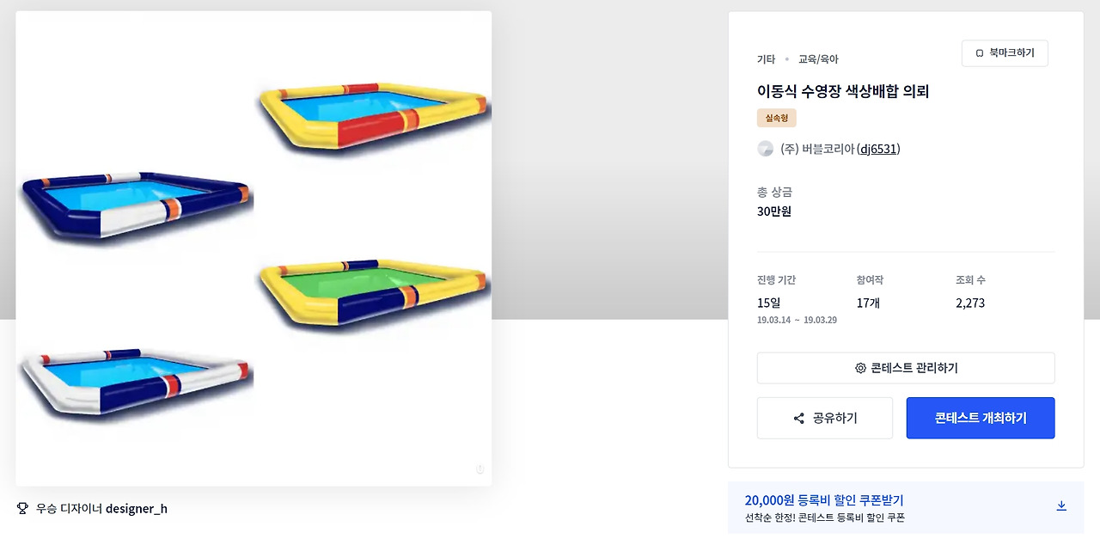The height and width of the screenshot is (539, 1100).
Task: Open winning designer designer_h's profile
Action: coord(137,508)
